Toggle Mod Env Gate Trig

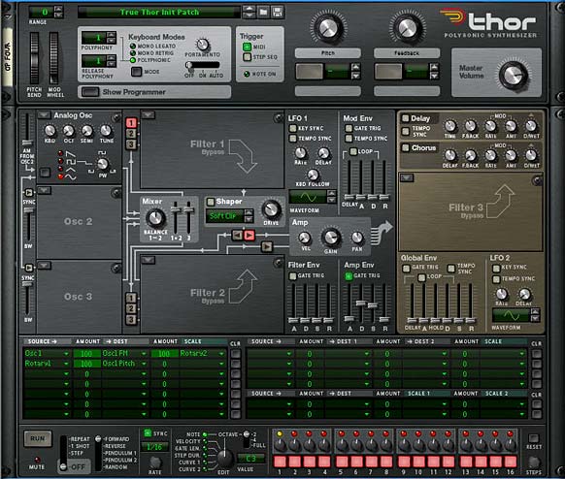point(349,128)
